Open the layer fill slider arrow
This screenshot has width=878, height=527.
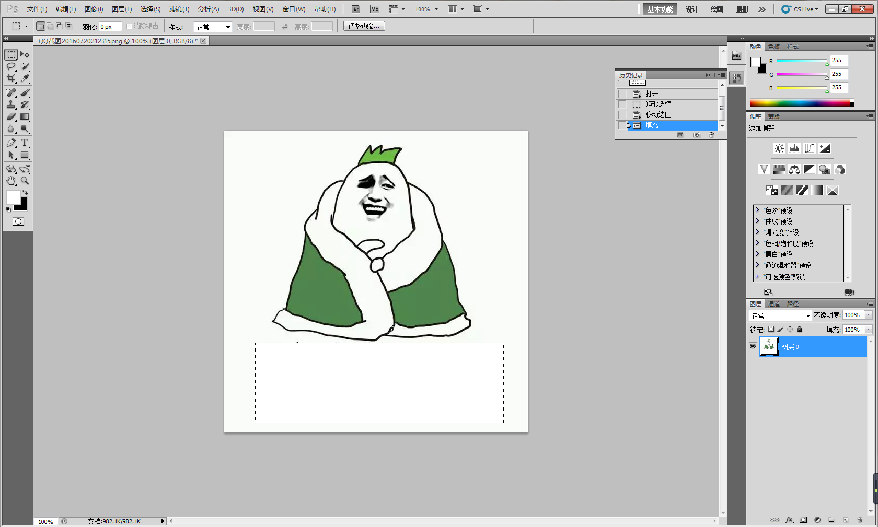(x=868, y=330)
